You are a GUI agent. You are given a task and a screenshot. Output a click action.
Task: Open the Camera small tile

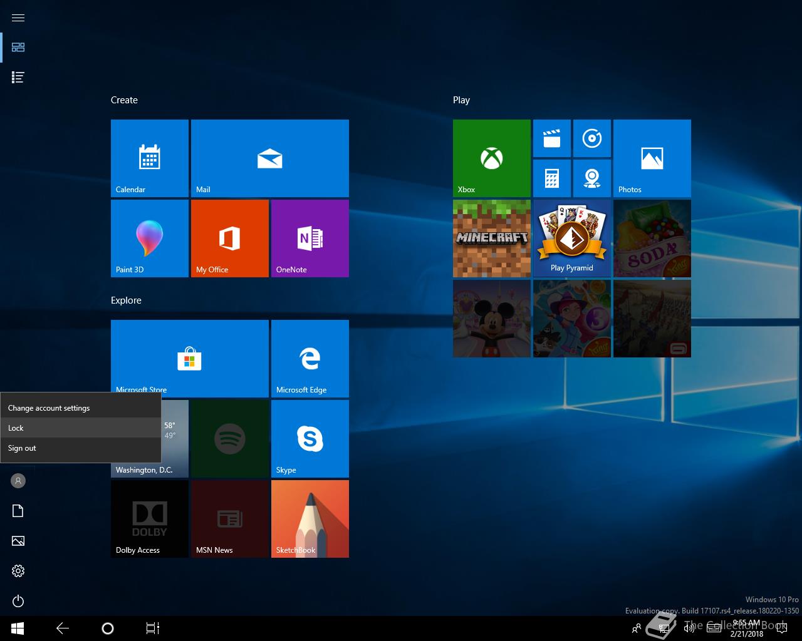click(x=592, y=178)
